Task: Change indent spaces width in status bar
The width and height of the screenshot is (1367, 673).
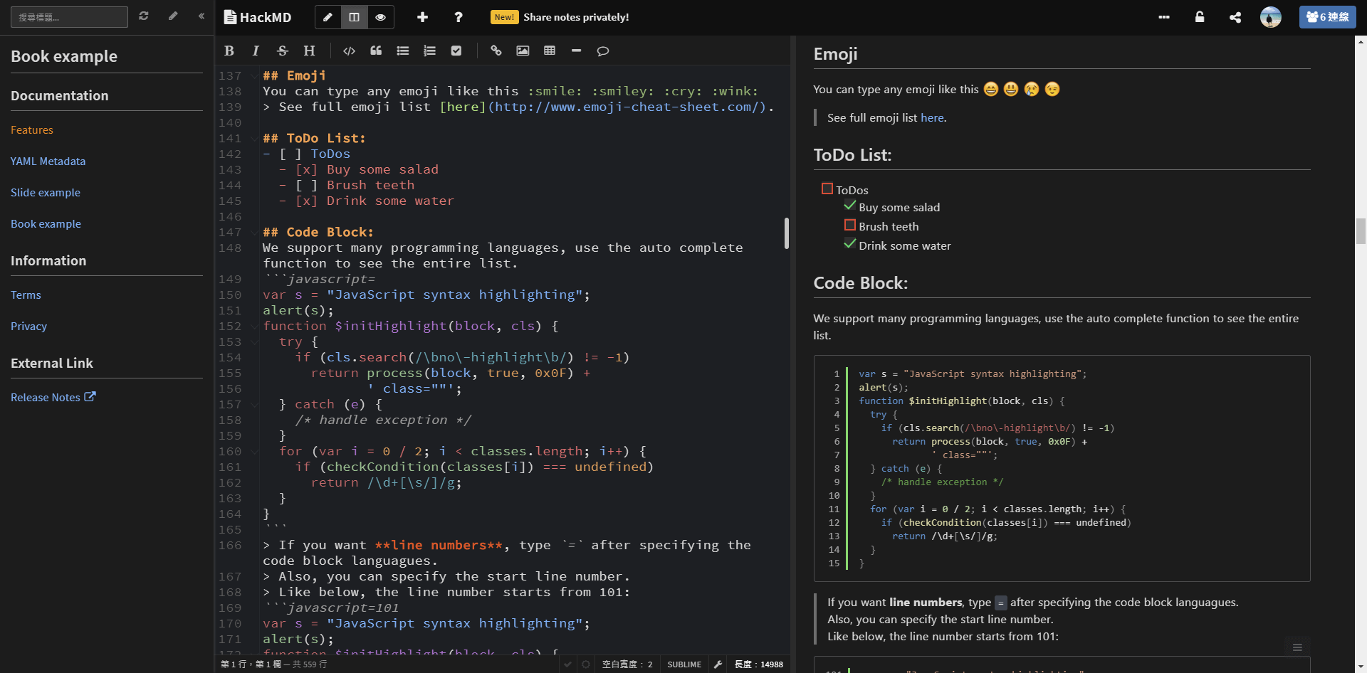Action: coord(627,664)
